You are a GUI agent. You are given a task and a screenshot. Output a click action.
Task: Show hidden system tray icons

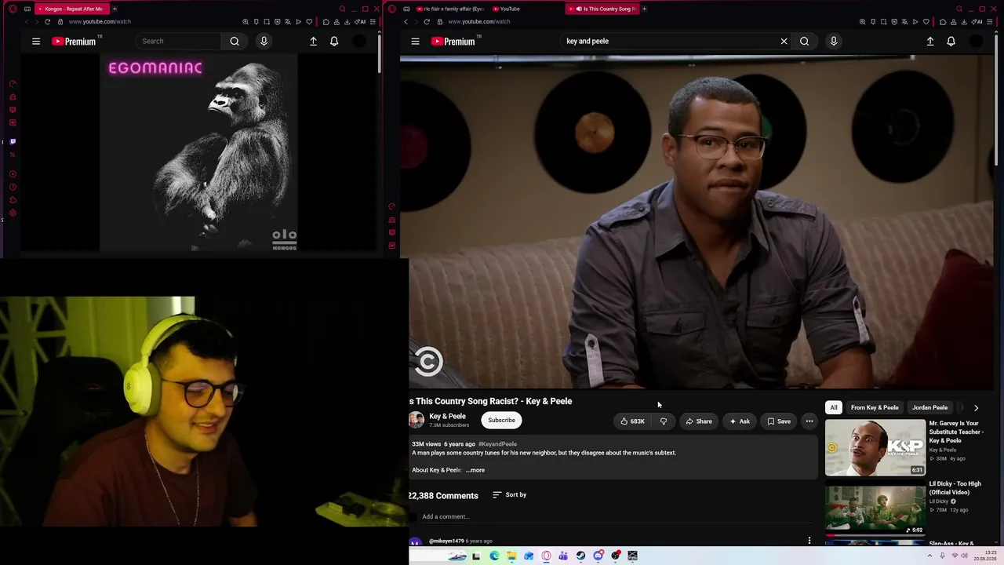pyautogui.click(x=931, y=556)
